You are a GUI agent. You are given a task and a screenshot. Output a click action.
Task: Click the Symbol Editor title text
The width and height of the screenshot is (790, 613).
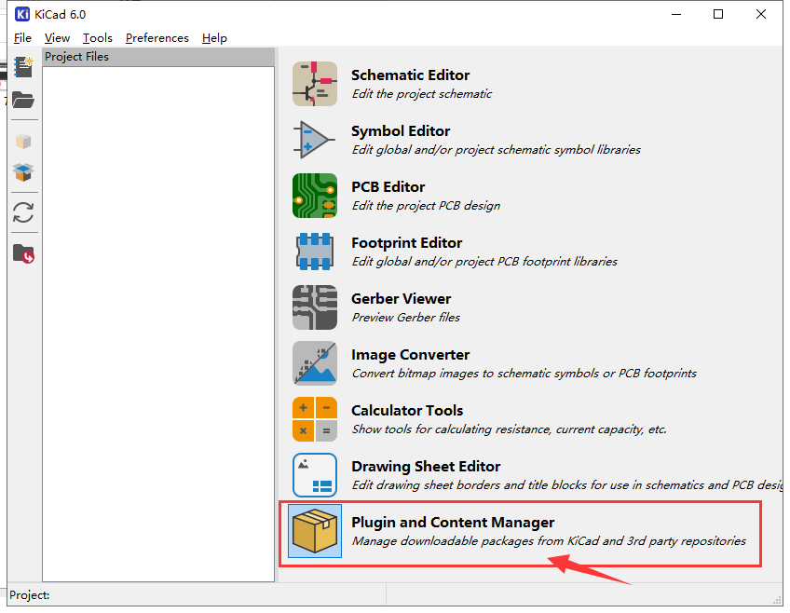click(401, 131)
